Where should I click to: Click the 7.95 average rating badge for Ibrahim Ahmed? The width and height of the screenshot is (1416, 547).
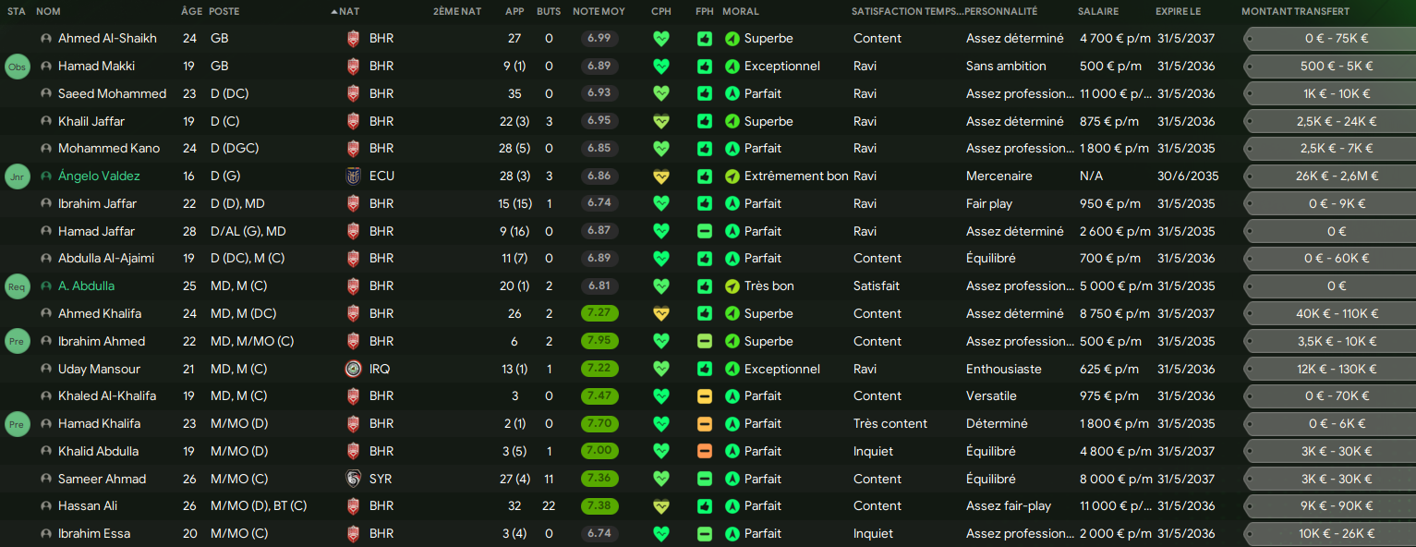coord(599,341)
